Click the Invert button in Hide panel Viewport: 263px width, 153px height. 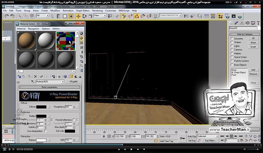coord(253,47)
